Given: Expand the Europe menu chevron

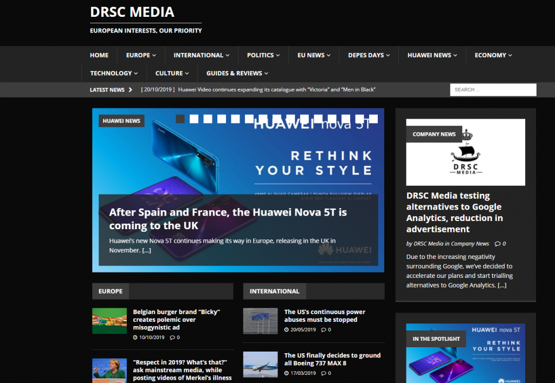Looking at the screenshot, I should coord(154,55).
